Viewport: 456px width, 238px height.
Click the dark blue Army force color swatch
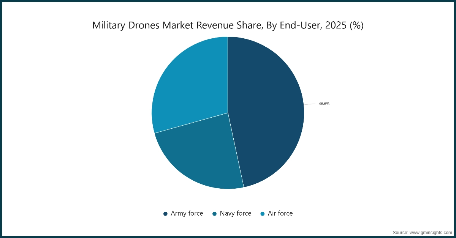click(166, 213)
